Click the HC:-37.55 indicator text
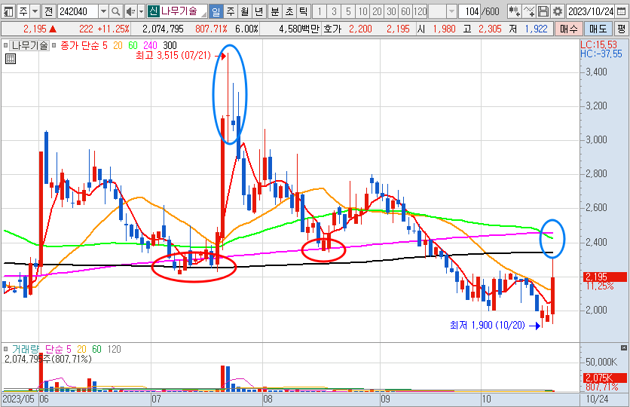630x407 pixels. pos(601,54)
